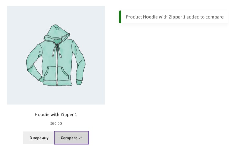Click the front pocket of the hoodie drawing
The image size is (229, 154).
tap(57, 73)
